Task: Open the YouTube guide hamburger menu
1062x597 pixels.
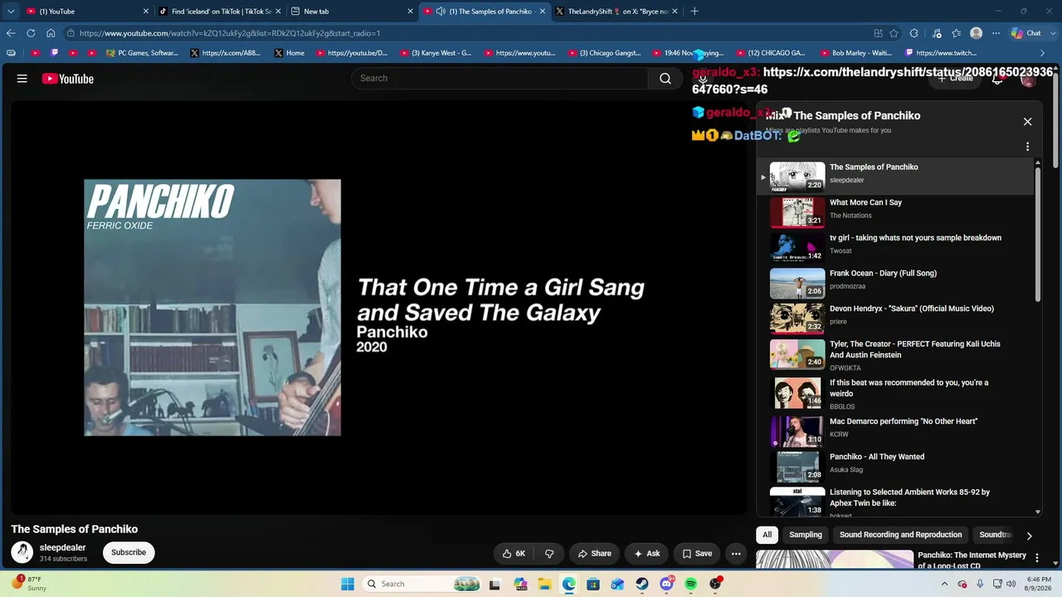Action: pos(22,79)
